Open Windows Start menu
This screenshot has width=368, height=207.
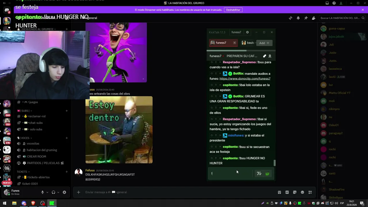coord(5,203)
